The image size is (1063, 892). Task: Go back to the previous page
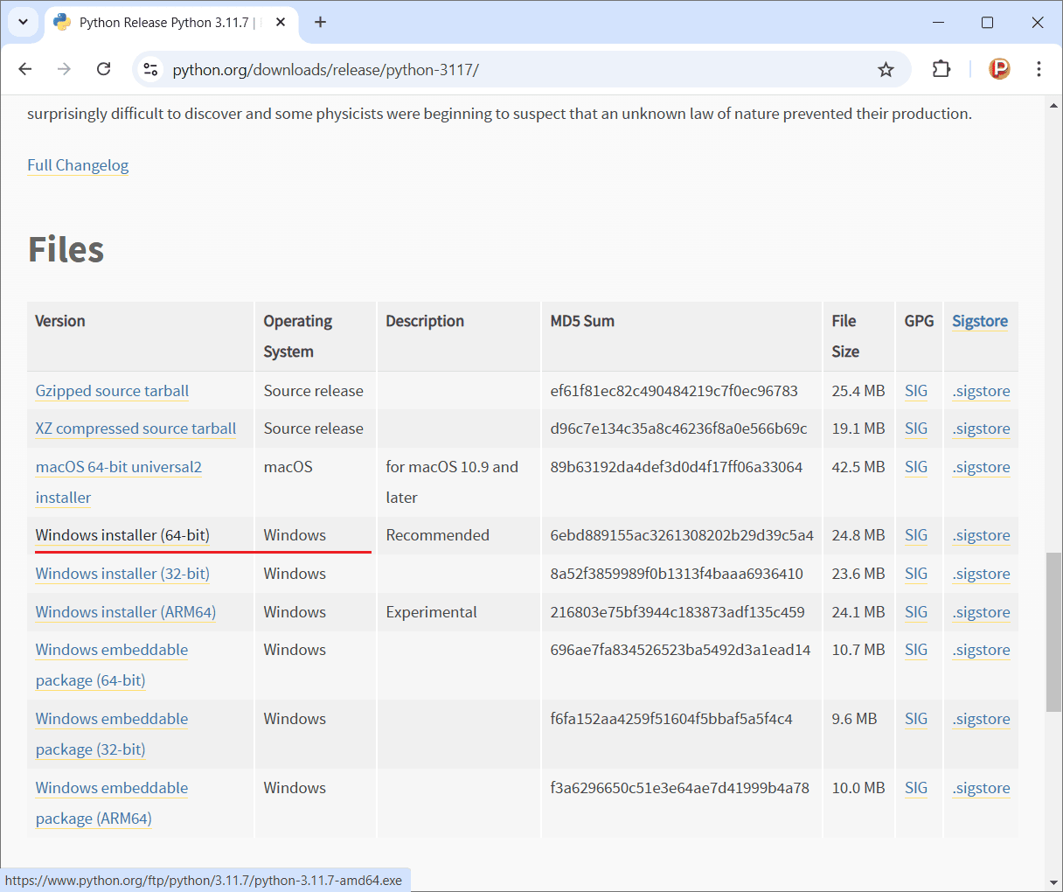tap(25, 69)
